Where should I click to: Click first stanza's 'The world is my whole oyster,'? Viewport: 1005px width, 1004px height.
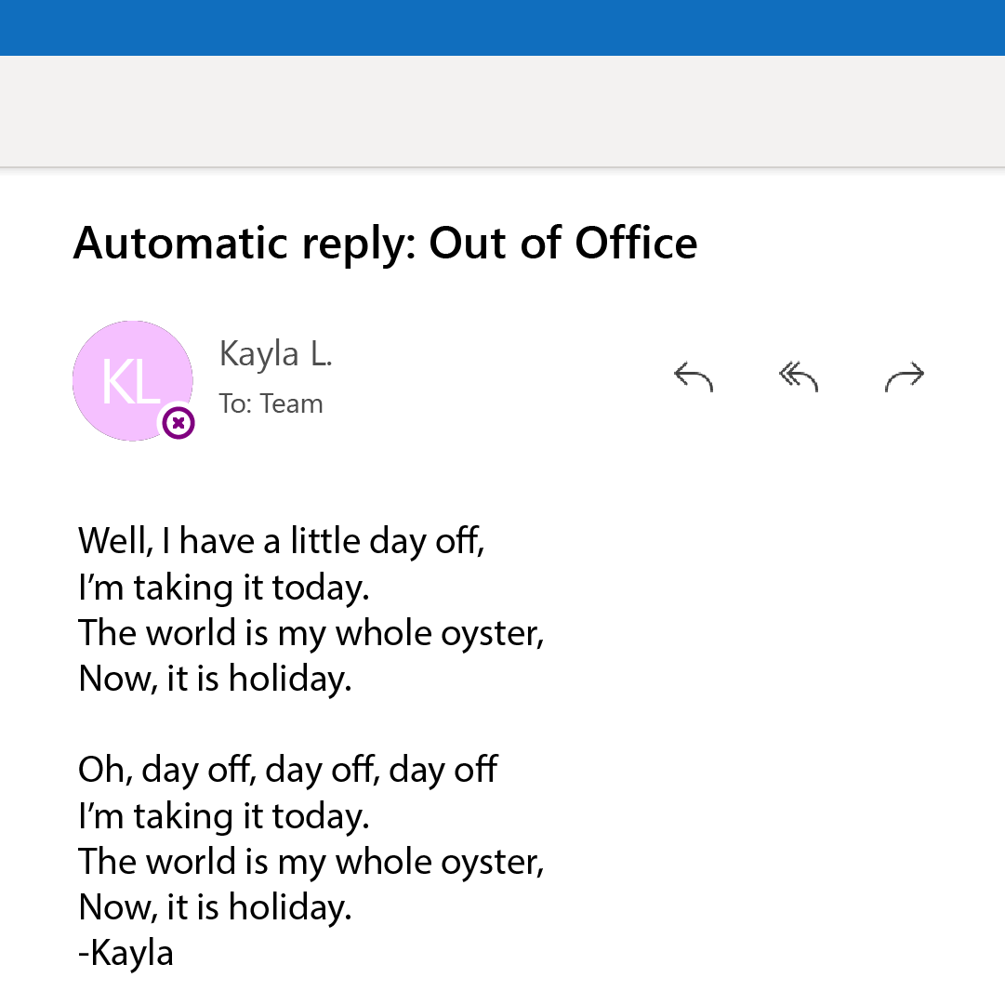point(311,633)
